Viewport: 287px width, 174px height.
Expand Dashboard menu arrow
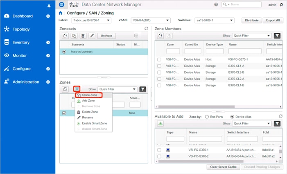(48, 16)
